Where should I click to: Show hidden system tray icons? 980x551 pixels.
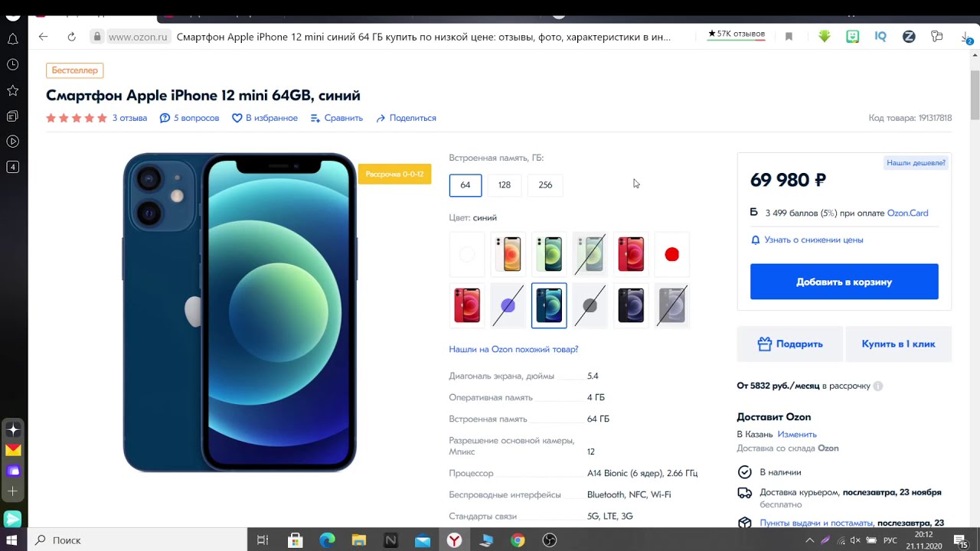pyautogui.click(x=809, y=540)
